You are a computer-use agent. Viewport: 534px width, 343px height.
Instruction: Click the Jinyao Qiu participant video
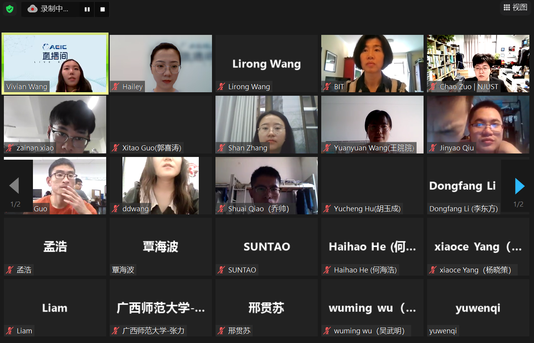[x=478, y=124]
